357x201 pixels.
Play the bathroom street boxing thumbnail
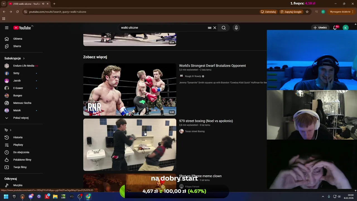130,145
